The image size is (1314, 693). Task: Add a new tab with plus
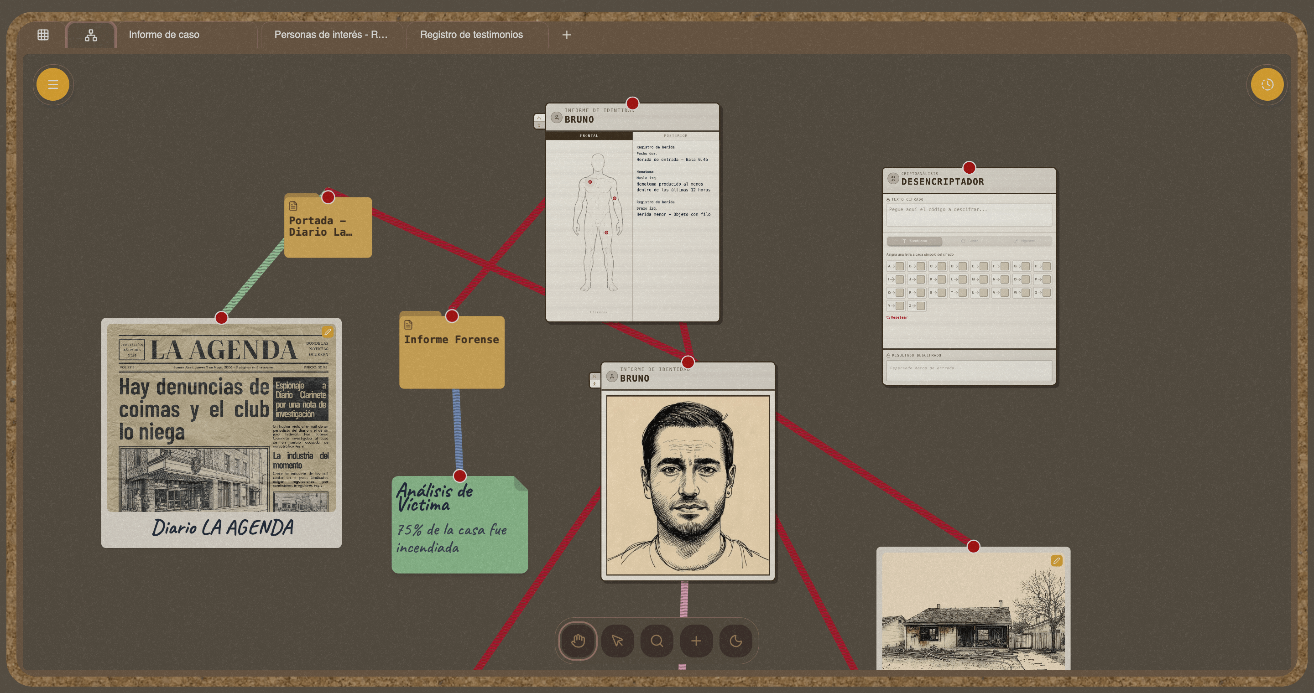click(566, 35)
